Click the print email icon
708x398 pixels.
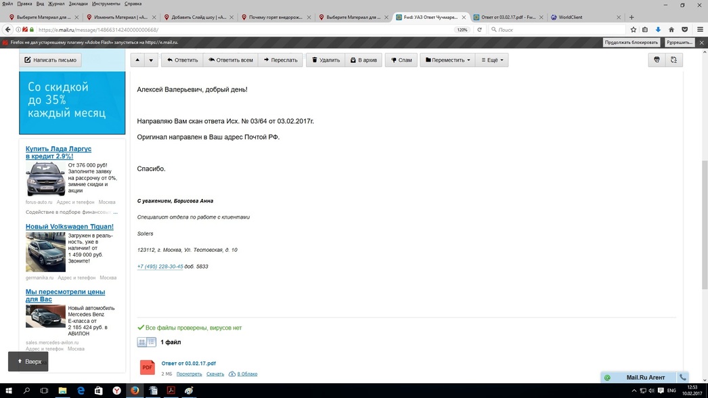coord(657,60)
